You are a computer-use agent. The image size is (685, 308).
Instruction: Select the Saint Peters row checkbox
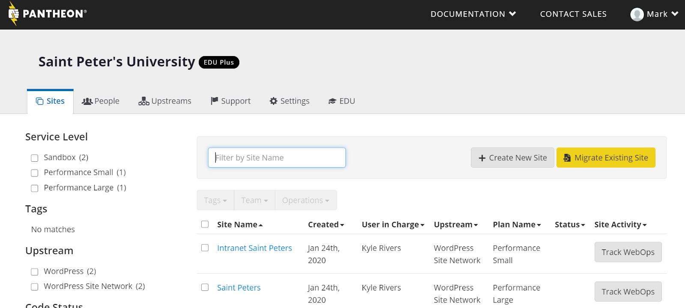pos(205,287)
